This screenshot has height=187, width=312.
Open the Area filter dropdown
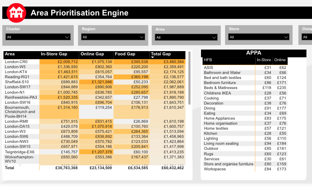point(186,37)
